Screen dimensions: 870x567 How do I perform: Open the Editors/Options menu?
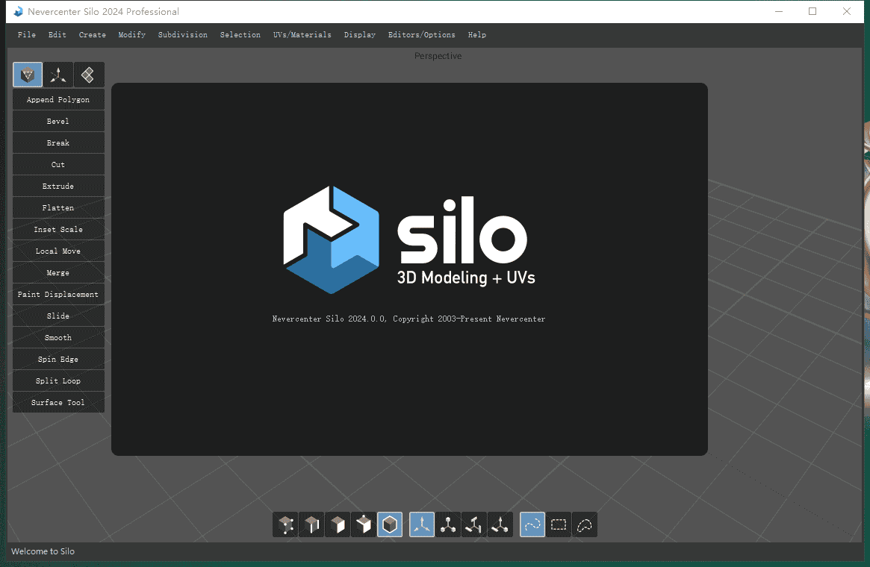click(421, 35)
